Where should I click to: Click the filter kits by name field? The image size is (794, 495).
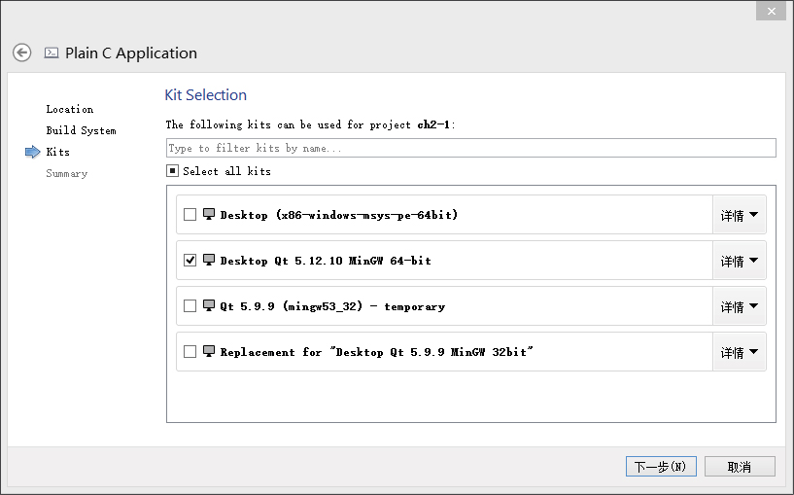coord(470,148)
